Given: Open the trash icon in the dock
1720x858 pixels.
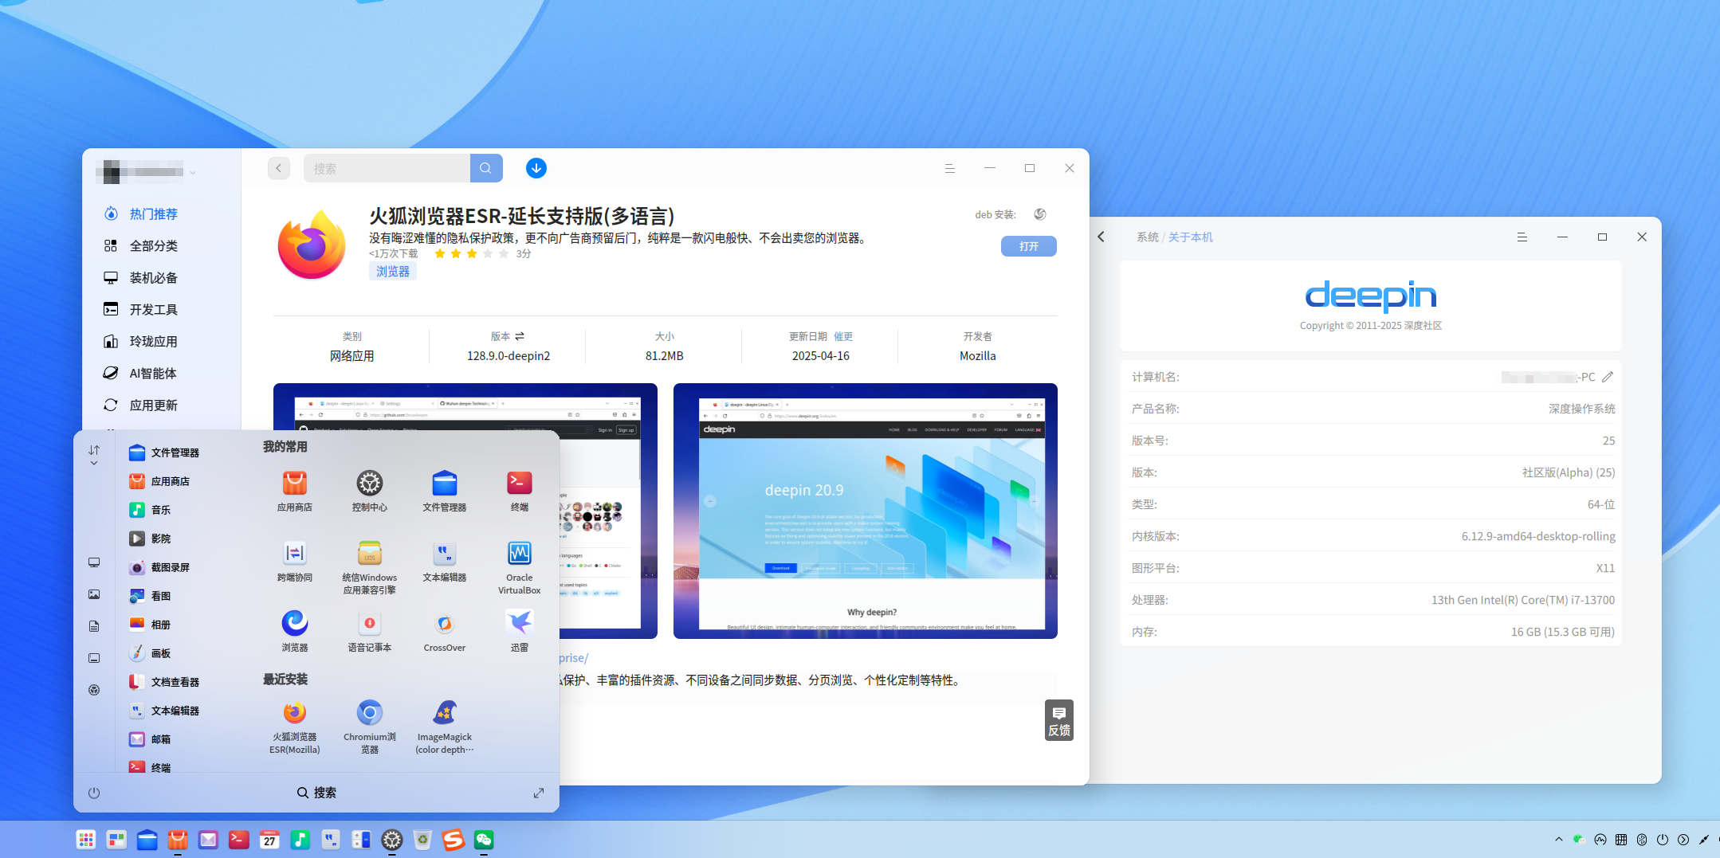Looking at the screenshot, I should pos(422,840).
